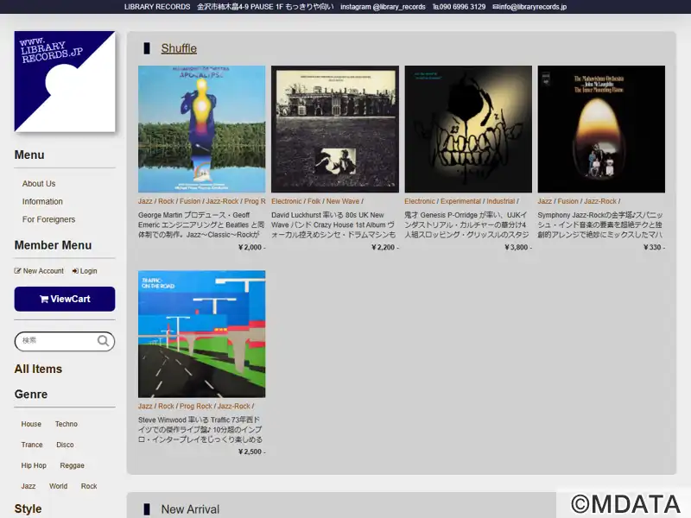Image resolution: width=691 pixels, height=518 pixels.
Task: Click the ¥330 price
Action: tap(655, 247)
